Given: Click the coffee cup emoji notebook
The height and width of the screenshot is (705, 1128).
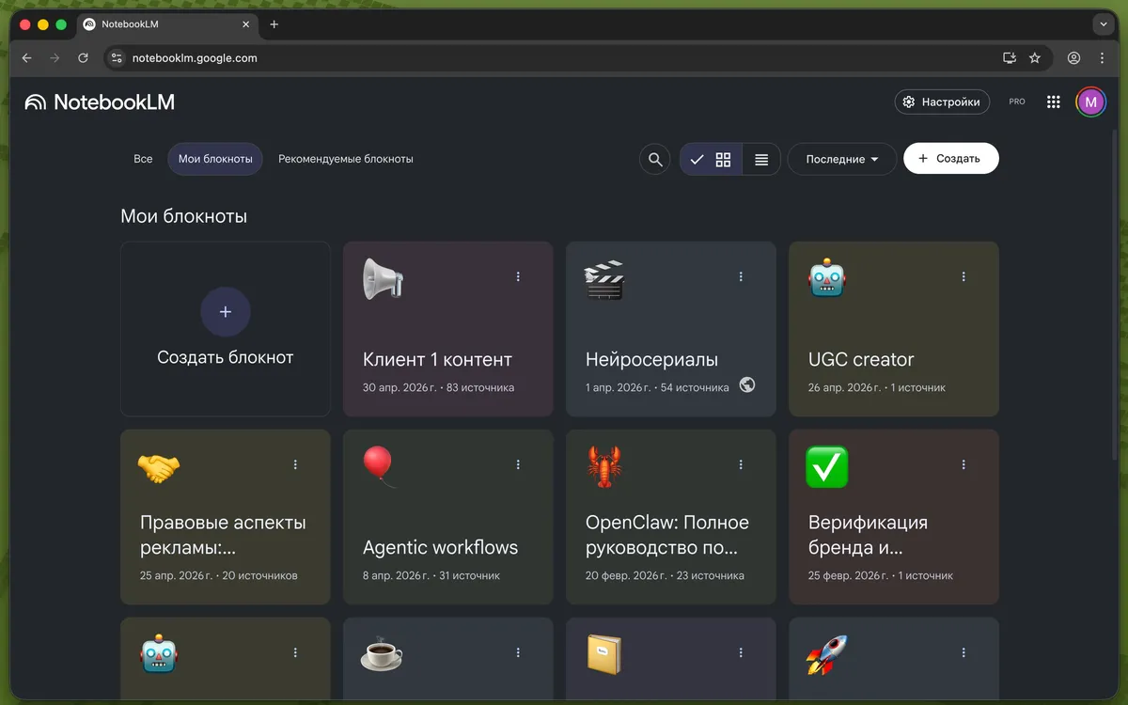Looking at the screenshot, I should tap(382, 655).
